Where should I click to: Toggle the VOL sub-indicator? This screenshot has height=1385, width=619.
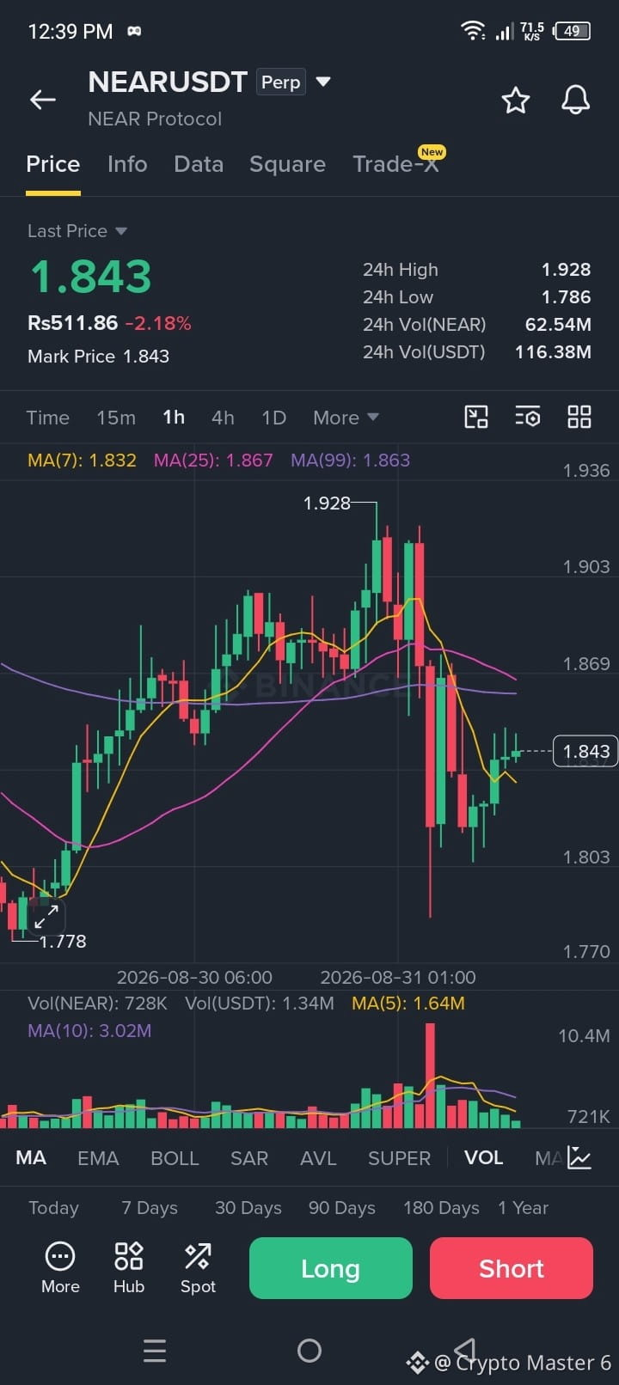point(483,1157)
